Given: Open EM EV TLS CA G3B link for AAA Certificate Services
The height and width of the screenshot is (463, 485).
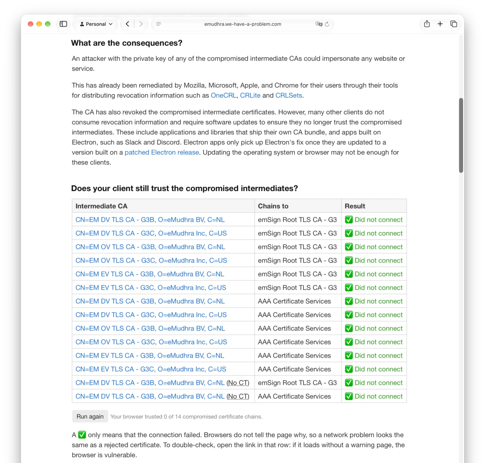Looking at the screenshot, I should [150, 355].
